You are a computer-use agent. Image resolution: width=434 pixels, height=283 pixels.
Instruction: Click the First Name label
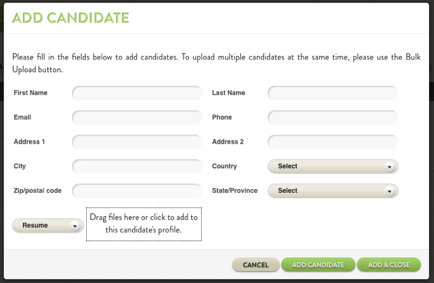[31, 93]
